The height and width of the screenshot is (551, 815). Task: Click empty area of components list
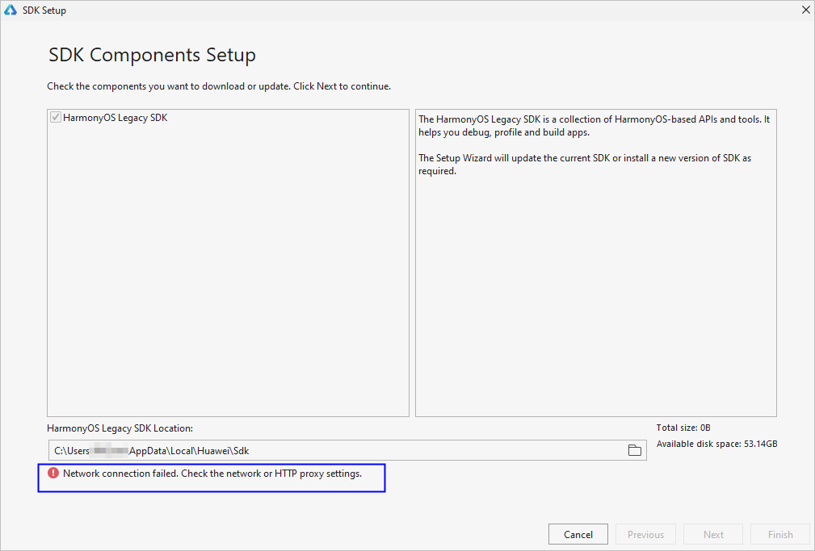pos(228,270)
